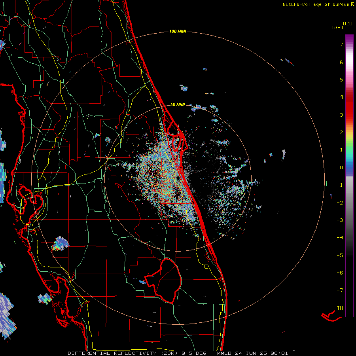This screenshot has height=356, width=356.
Task: Click the DZD label above the color scale
Action: (348, 24)
